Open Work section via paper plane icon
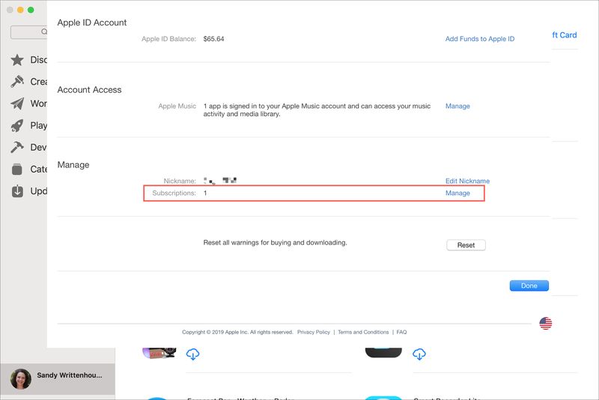 (17, 103)
